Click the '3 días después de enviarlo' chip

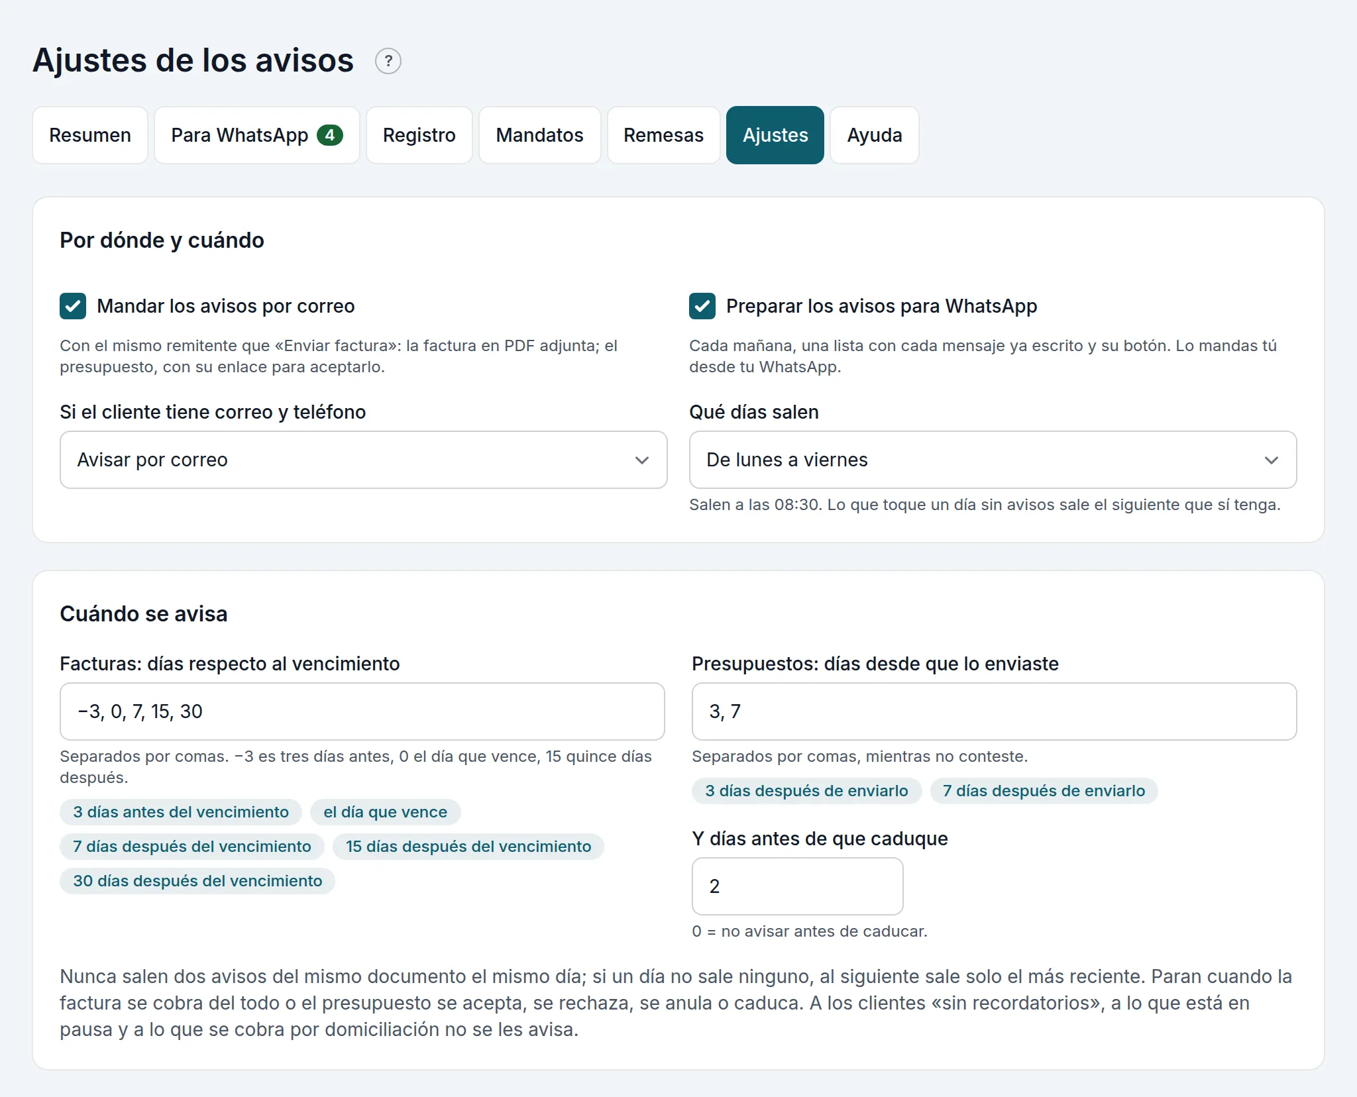click(x=807, y=791)
